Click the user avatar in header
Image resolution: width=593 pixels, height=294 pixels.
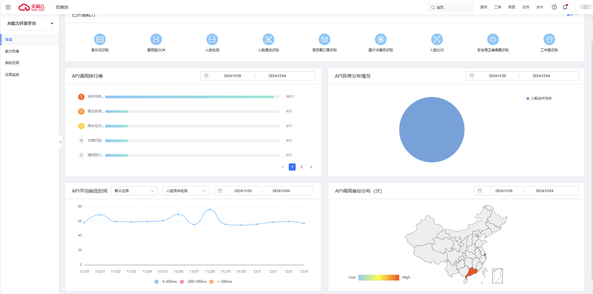[x=585, y=7]
